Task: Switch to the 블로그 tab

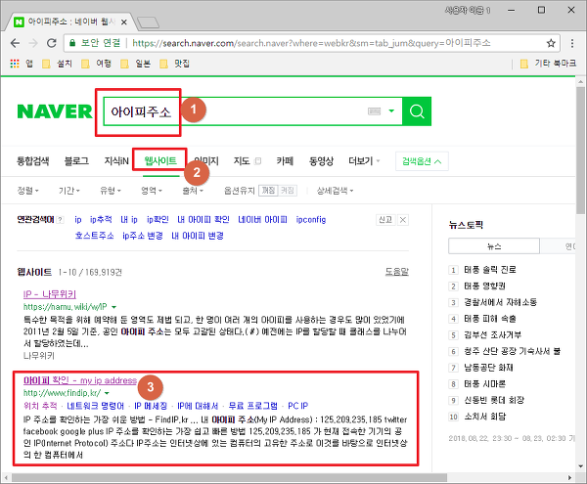Action: (x=76, y=161)
